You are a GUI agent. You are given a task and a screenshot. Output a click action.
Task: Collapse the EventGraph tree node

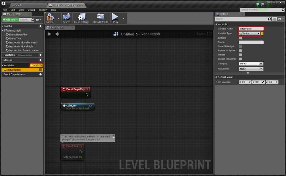(3, 30)
